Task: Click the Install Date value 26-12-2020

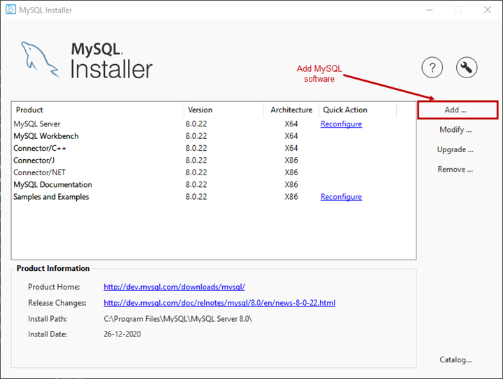Action: coord(122,334)
